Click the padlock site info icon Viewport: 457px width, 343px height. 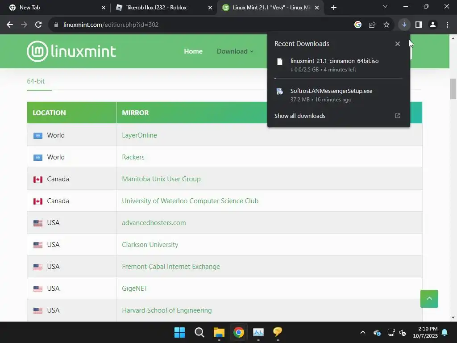(x=56, y=25)
